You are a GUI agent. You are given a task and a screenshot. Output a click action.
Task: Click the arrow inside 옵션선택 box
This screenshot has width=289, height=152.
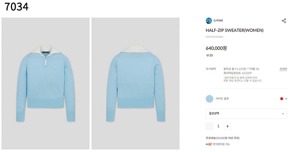(283, 114)
